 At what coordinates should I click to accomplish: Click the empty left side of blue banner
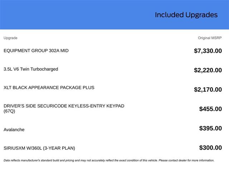[x=54, y=15]
